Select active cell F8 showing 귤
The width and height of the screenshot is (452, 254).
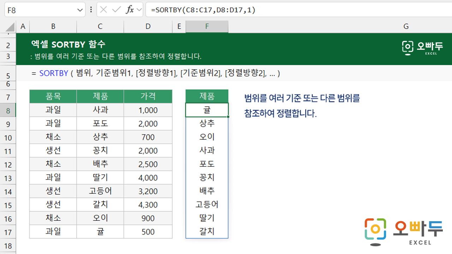(207, 110)
